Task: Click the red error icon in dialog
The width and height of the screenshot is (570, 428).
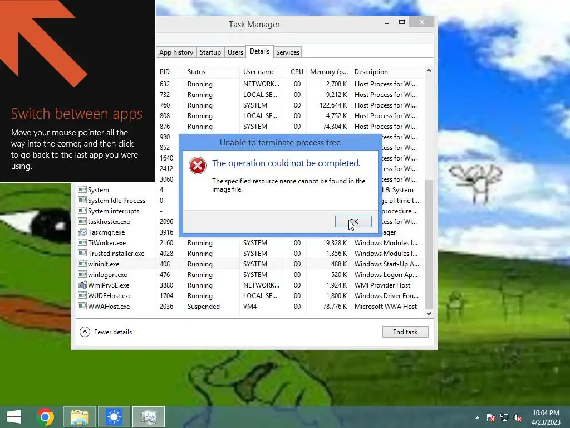Action: (x=198, y=166)
